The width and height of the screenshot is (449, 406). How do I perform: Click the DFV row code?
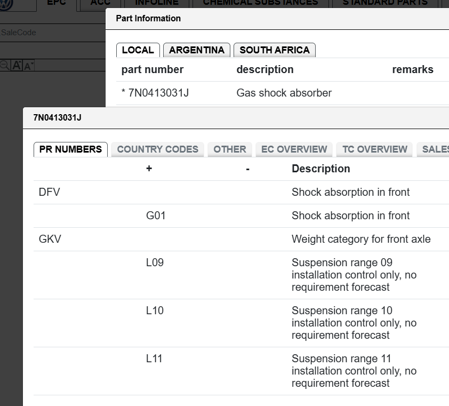tap(49, 192)
